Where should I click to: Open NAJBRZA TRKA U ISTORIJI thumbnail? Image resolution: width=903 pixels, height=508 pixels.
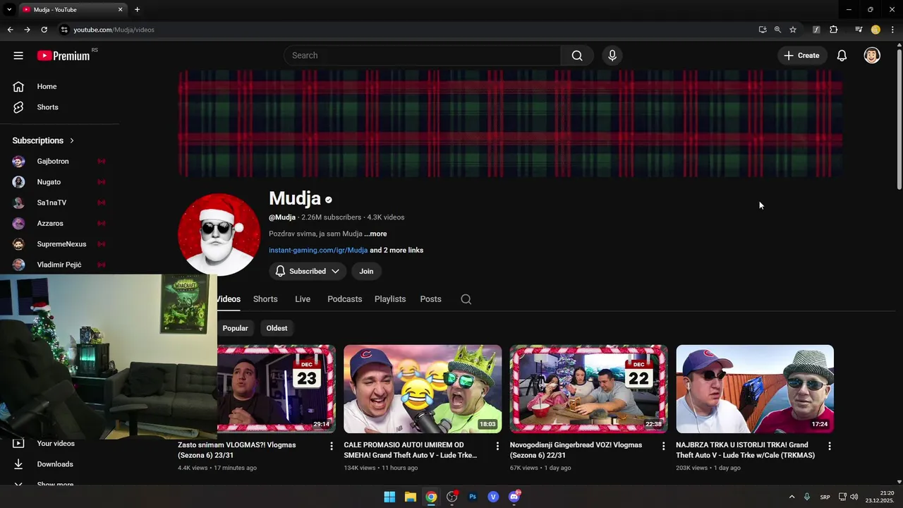coord(755,389)
